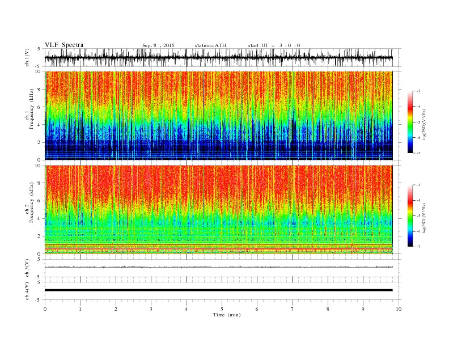Click time axis tick label "7"
Screen dimensions: 449x347
(293, 309)
